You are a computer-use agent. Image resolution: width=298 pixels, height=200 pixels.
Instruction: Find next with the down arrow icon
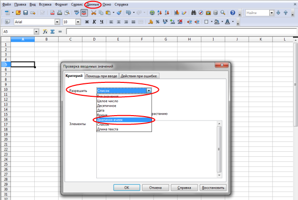coord(278,13)
